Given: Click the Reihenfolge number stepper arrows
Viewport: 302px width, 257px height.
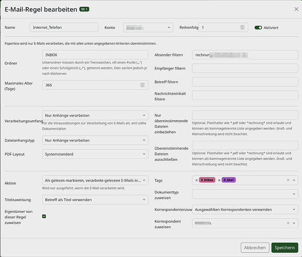Looking at the screenshot, I should (x=242, y=27).
